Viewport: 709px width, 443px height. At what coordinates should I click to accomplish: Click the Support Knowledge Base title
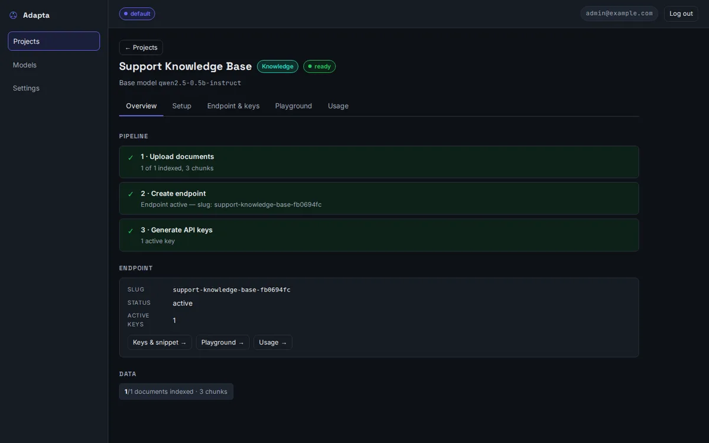point(186,66)
